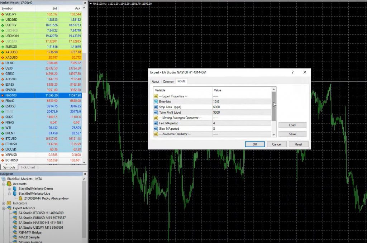Select the EA Studio BTCUSD H1 advisor icon
The height and width of the screenshot is (243, 367).
point(15,213)
